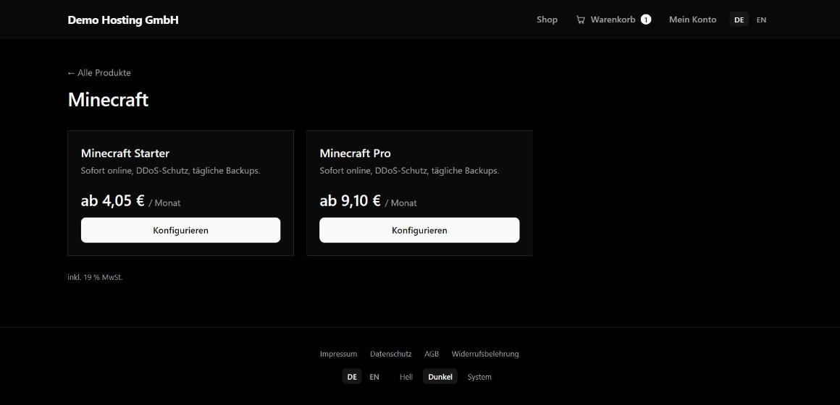840x405 pixels.
Task: Click the Minecraft page heading
Action: point(108,100)
